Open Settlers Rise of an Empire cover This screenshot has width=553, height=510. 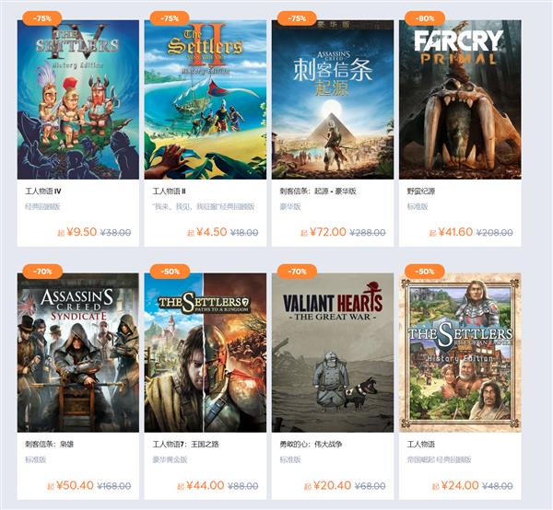click(x=460, y=353)
